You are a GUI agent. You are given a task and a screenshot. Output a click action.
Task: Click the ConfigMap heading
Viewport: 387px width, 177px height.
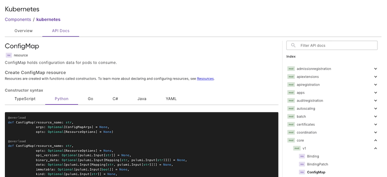point(22,46)
